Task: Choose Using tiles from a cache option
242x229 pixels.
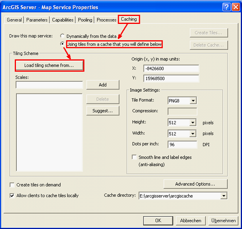Action: tap(62, 44)
